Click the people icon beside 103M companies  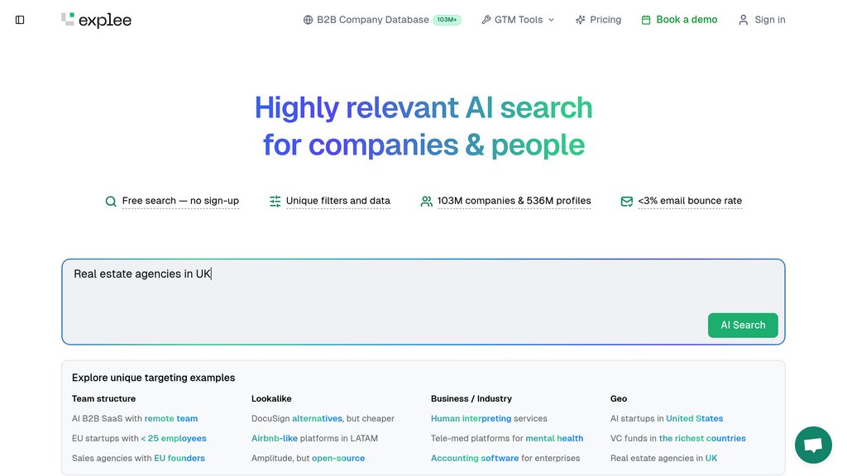pos(427,201)
